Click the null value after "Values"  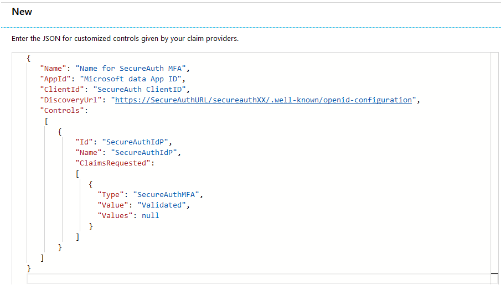tap(150, 216)
